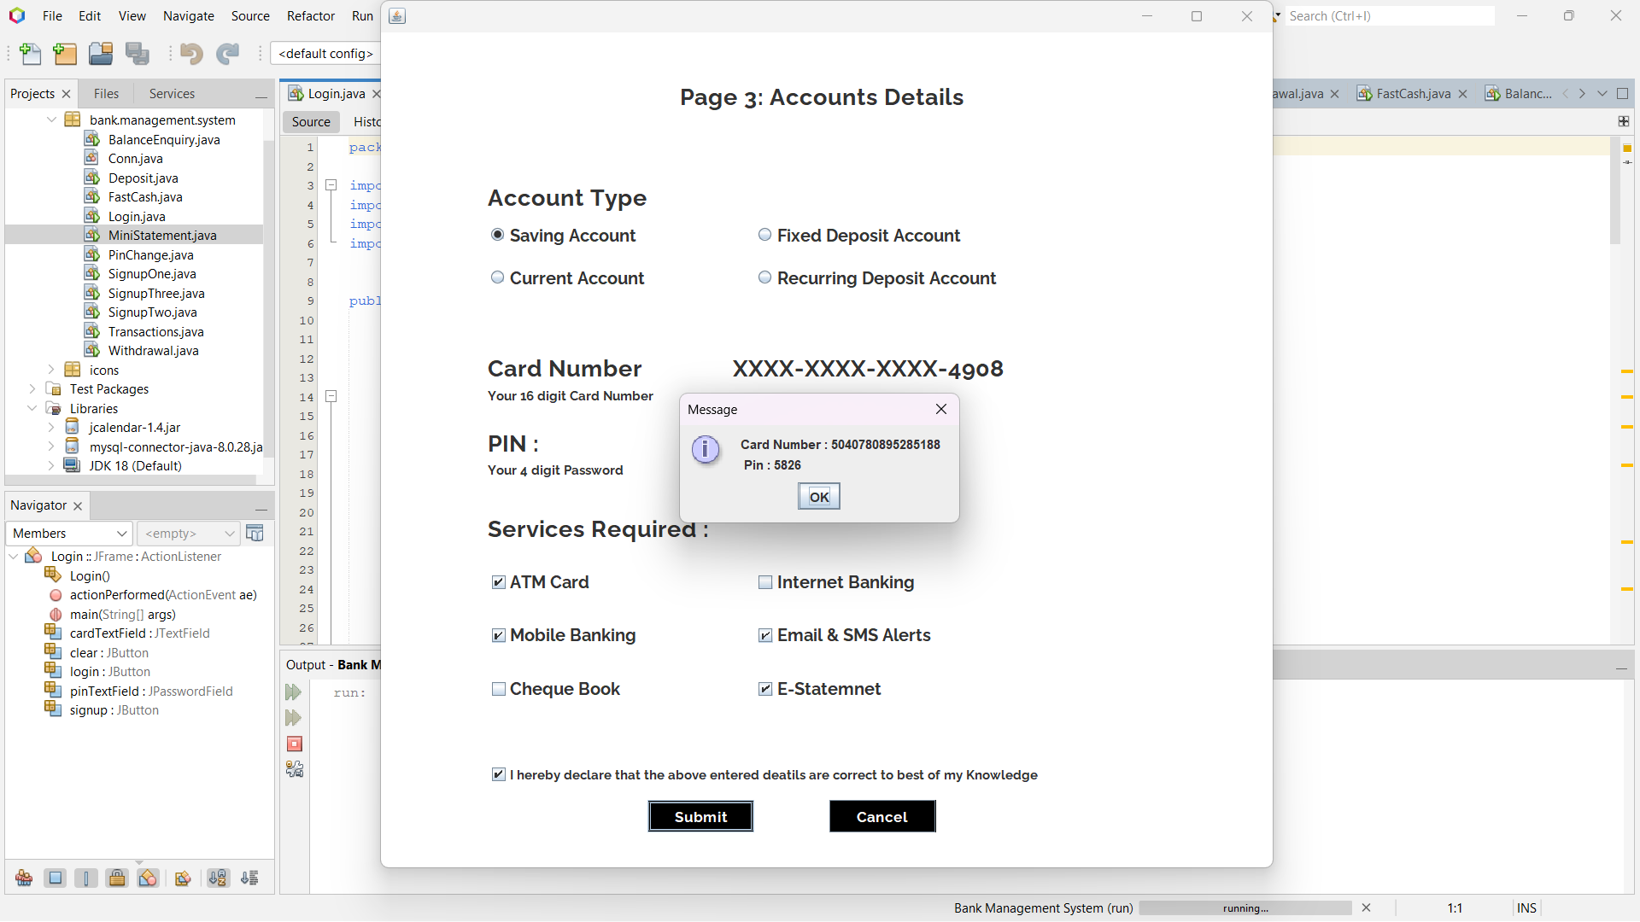Open the Refactor menu
This screenshot has width=1640, height=922.
[310, 15]
